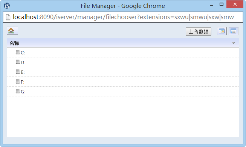The image size is (246, 147).
Task: Open the 名称 column dropdown arrow
Action: click(x=233, y=43)
